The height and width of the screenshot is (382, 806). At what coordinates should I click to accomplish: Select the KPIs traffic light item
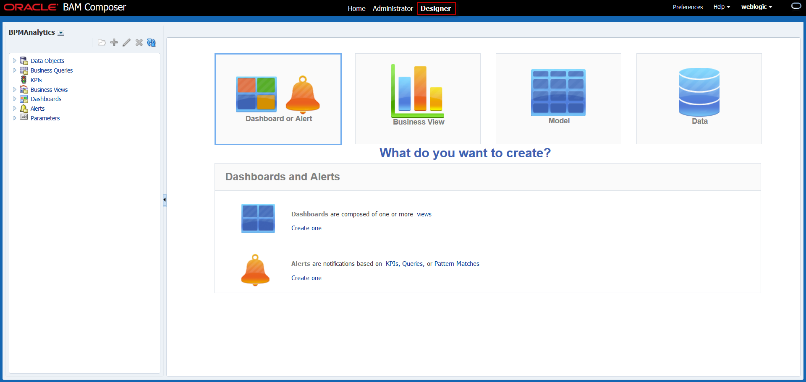(x=36, y=80)
